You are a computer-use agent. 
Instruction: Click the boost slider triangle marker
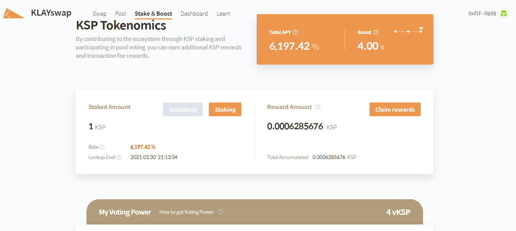[421, 29]
